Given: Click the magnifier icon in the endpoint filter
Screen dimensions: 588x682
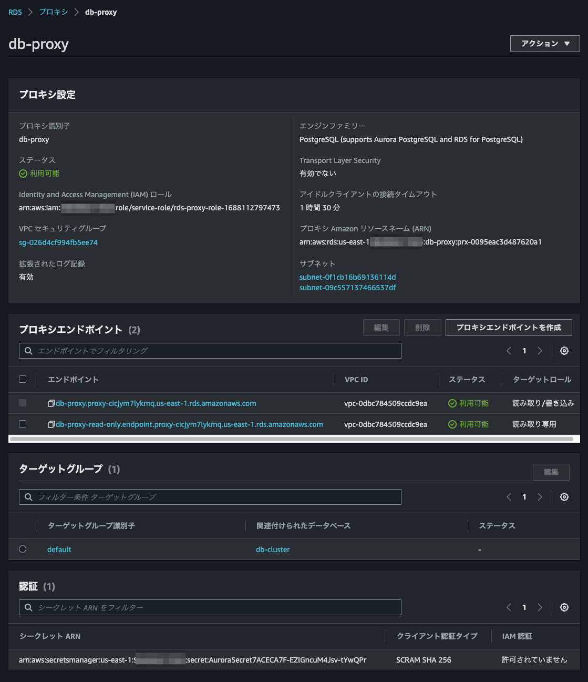Looking at the screenshot, I should pyautogui.click(x=28, y=350).
